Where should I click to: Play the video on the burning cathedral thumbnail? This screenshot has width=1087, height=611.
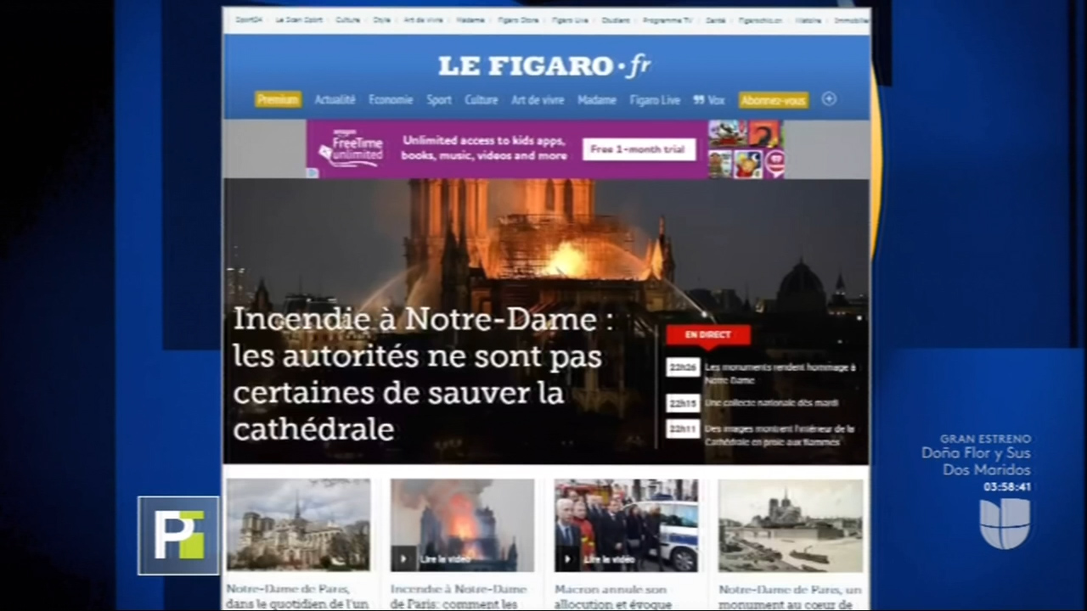(x=403, y=558)
